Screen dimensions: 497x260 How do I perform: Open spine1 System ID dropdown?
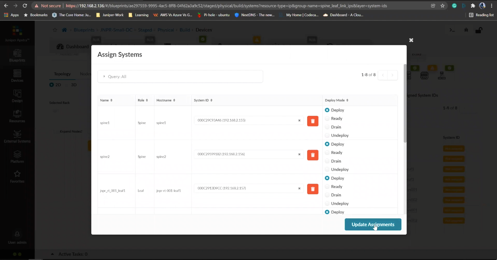point(248,120)
